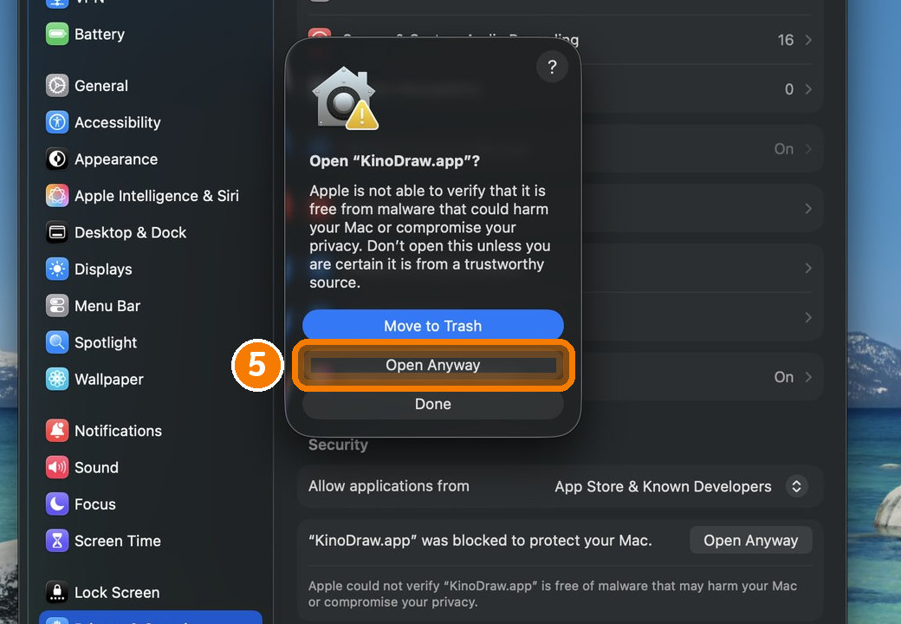901x624 pixels.
Task: Select the Focus label in sidebar
Action: click(95, 504)
